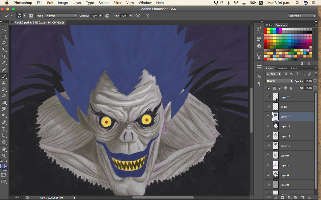Select the Spot Healing Brush tool
The image size is (321, 200).
(x=4, y=70)
